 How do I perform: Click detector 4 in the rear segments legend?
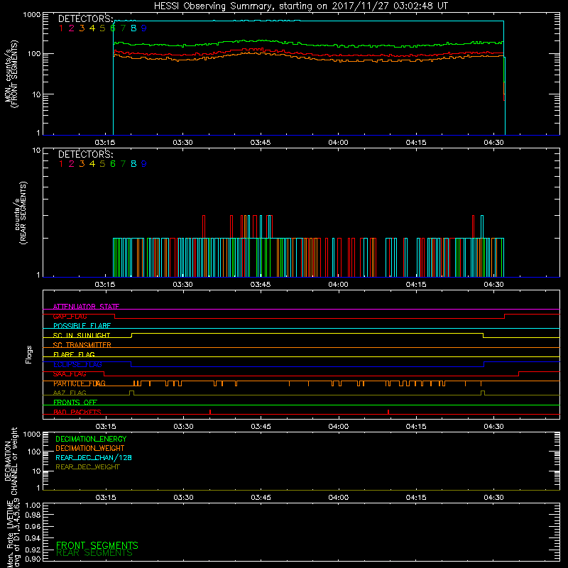(x=92, y=164)
